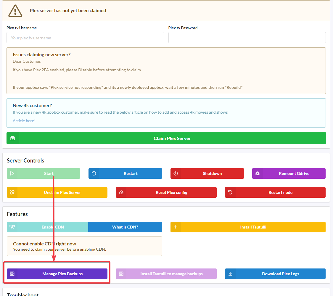This screenshot has width=333, height=296.
Task: Click the "Plex server has not yet been claimed" text
Action: [x=68, y=11]
